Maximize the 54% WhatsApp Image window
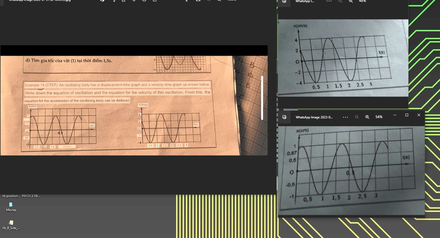This screenshot has height=238, width=440. [x=406, y=115]
